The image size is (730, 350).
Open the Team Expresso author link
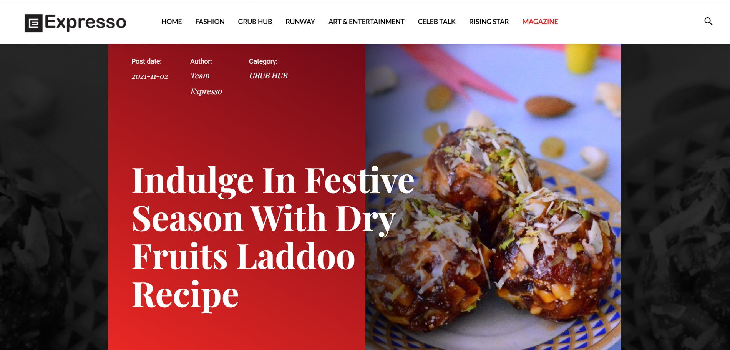point(206,83)
